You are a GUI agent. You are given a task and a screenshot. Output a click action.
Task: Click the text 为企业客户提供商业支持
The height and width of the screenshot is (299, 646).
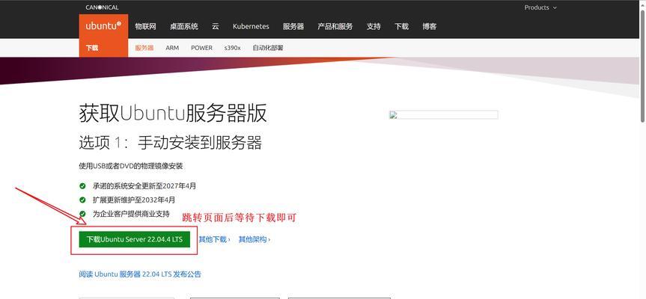point(131,214)
